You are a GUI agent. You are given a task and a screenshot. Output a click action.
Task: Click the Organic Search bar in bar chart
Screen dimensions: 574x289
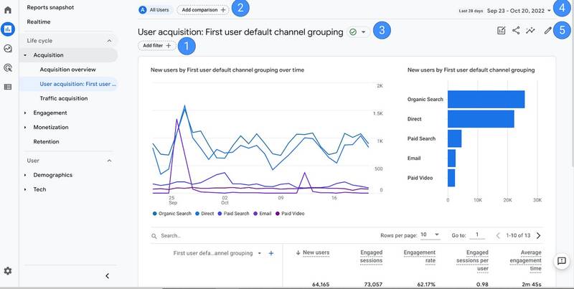(486, 99)
